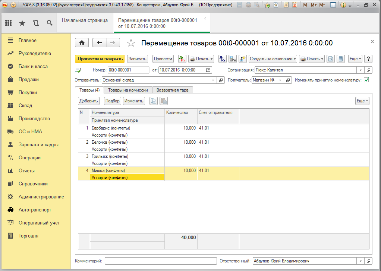This screenshot has width=381, height=271.
Task: Click Добавить to add a row
Action: click(x=88, y=101)
